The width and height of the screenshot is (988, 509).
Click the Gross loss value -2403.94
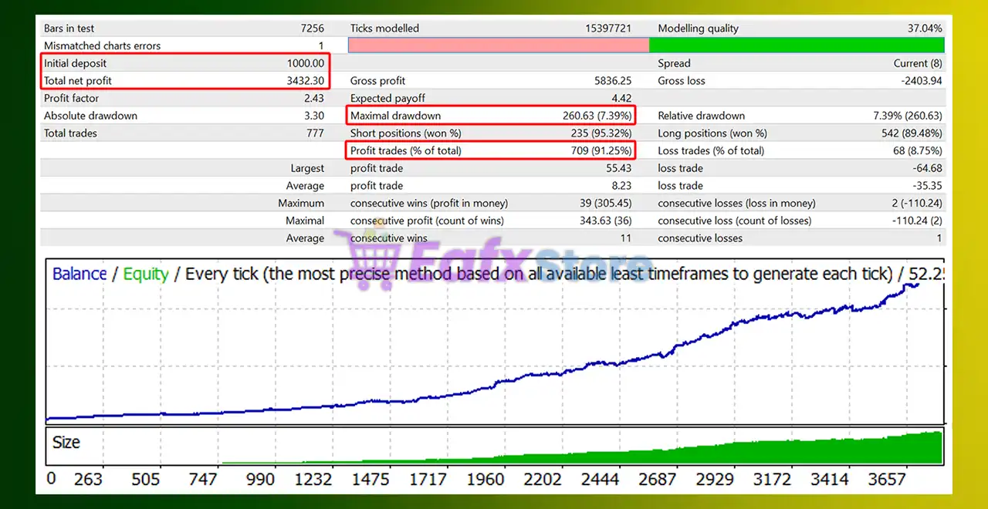click(916, 81)
